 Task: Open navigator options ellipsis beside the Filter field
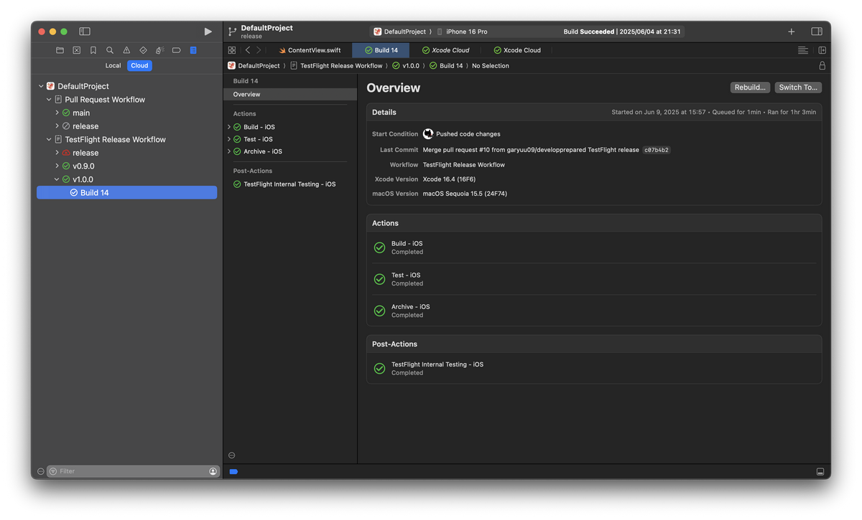40,471
